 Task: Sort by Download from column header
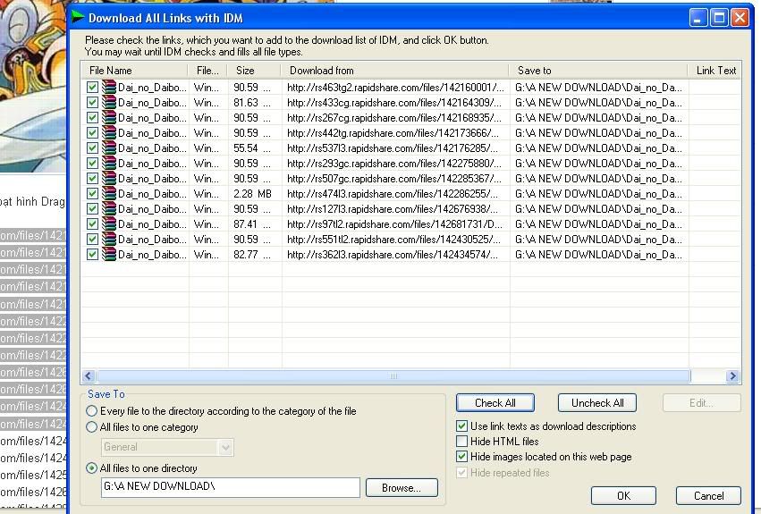394,71
